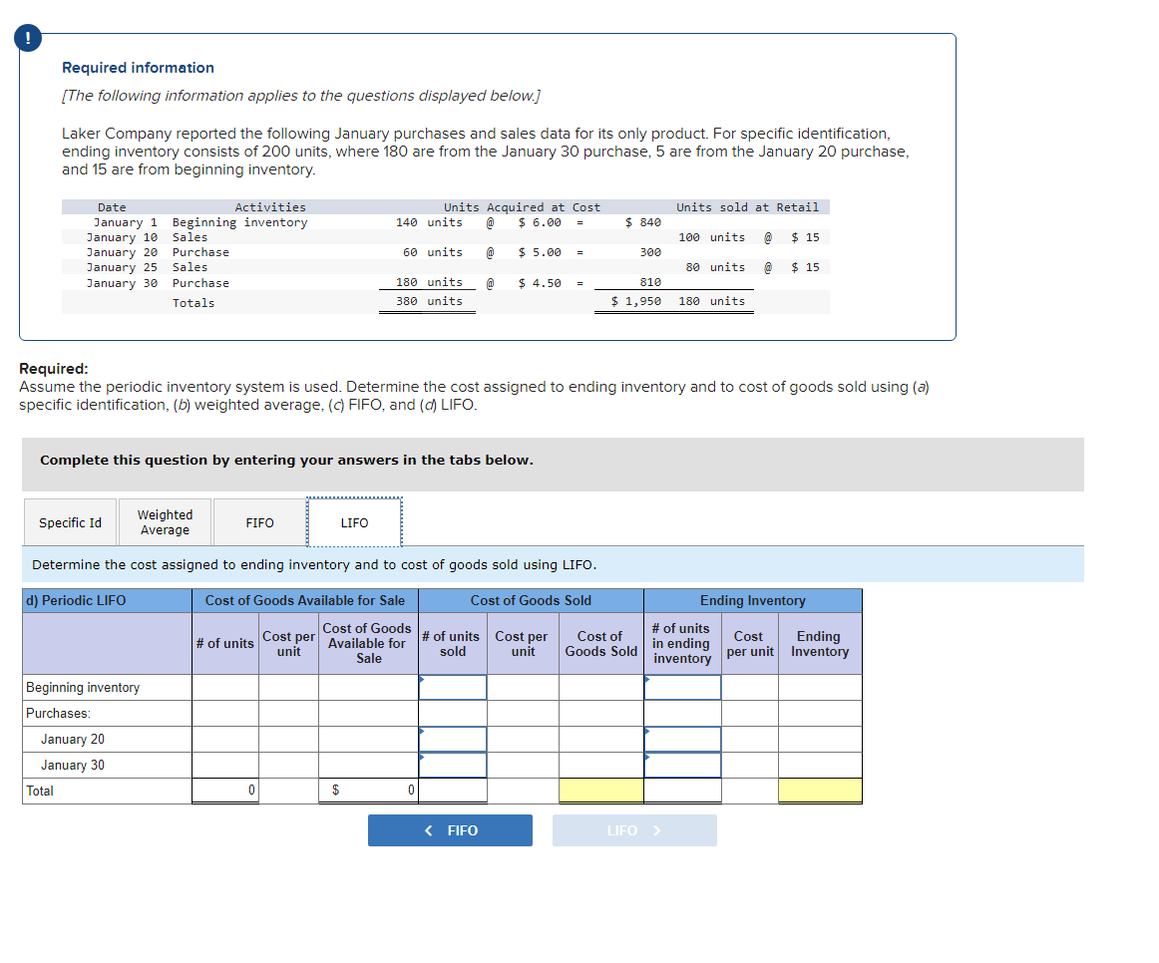This screenshot has width=1159, height=963.
Task: Click total units in ending inventory cell
Action: [682, 791]
